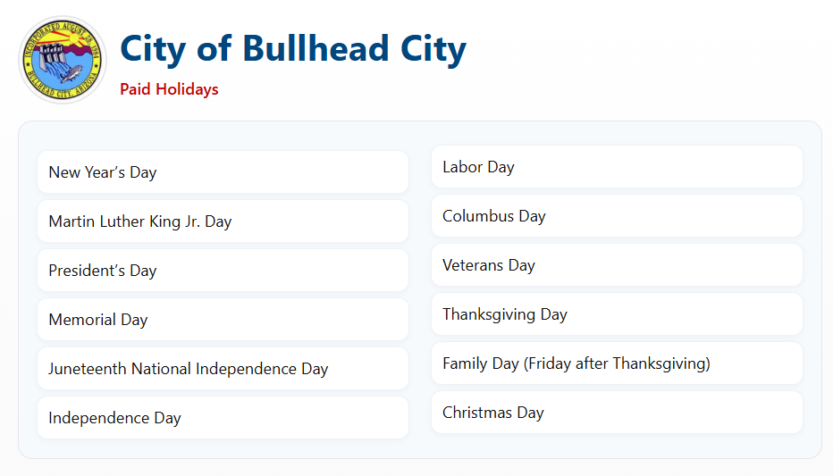Click the Christmas Day entry
This screenshot has height=476, width=833.
click(617, 413)
